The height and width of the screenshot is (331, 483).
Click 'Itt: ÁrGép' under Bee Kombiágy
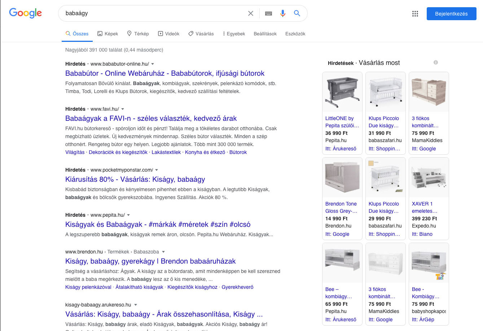point(423,319)
